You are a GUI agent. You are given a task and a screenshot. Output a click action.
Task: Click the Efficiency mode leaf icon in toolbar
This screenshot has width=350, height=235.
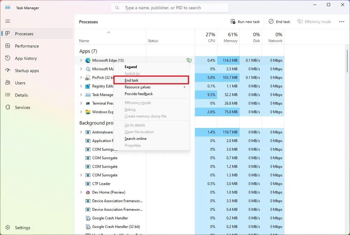pyautogui.click(x=300, y=21)
